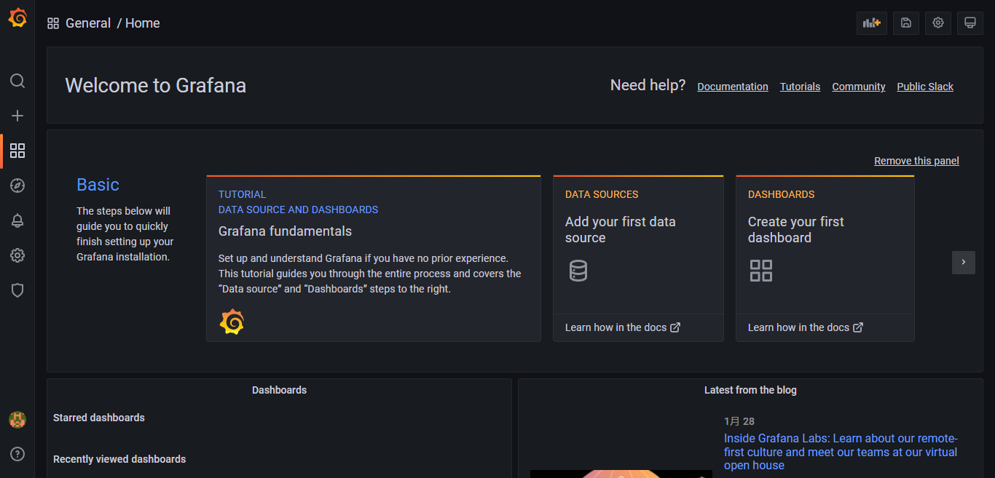Click the four-squares icon in the Dashboards card
The height and width of the screenshot is (478, 995).
(761, 271)
